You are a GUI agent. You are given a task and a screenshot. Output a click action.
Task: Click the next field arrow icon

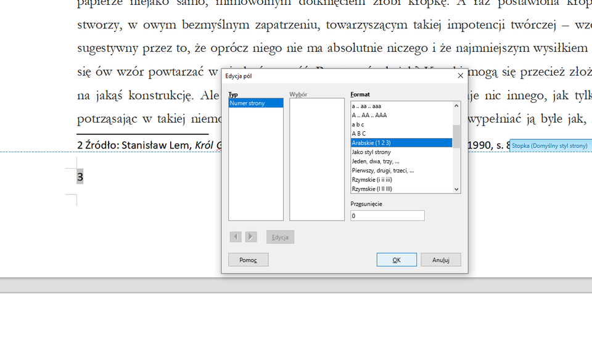click(250, 237)
